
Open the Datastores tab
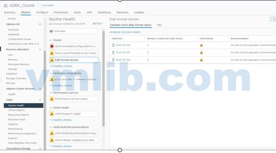pyautogui.click(x=104, y=12)
